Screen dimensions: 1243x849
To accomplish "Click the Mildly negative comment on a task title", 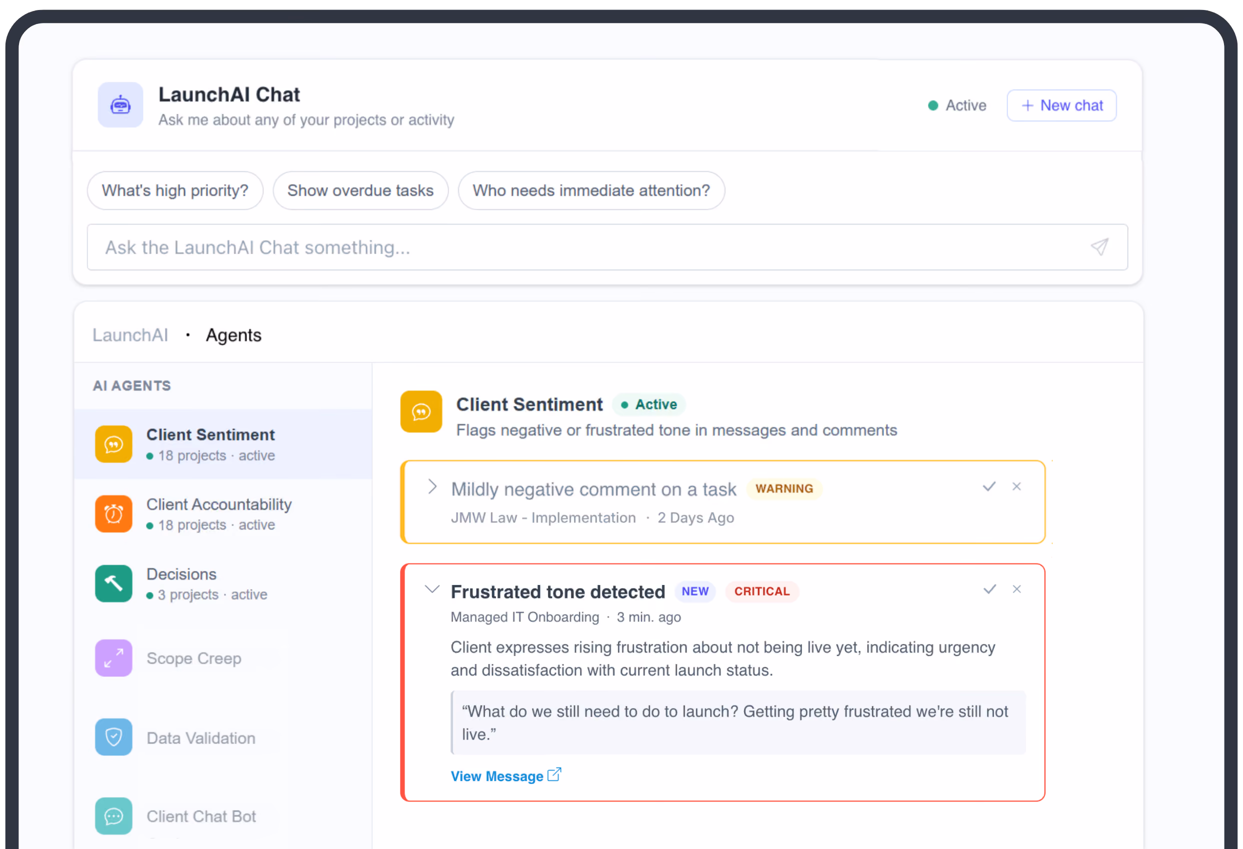I will (x=593, y=489).
